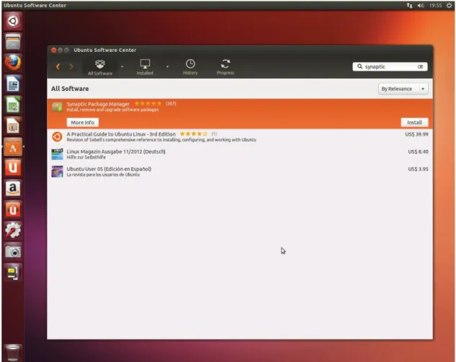Select Linux Magazin Ausgabe 11/2012 entry

(240, 154)
